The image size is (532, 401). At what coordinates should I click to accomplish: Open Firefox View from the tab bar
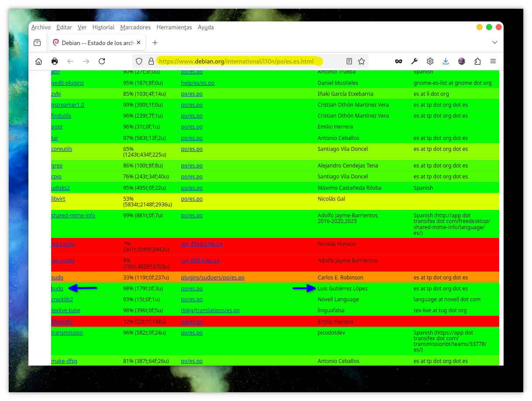37,42
